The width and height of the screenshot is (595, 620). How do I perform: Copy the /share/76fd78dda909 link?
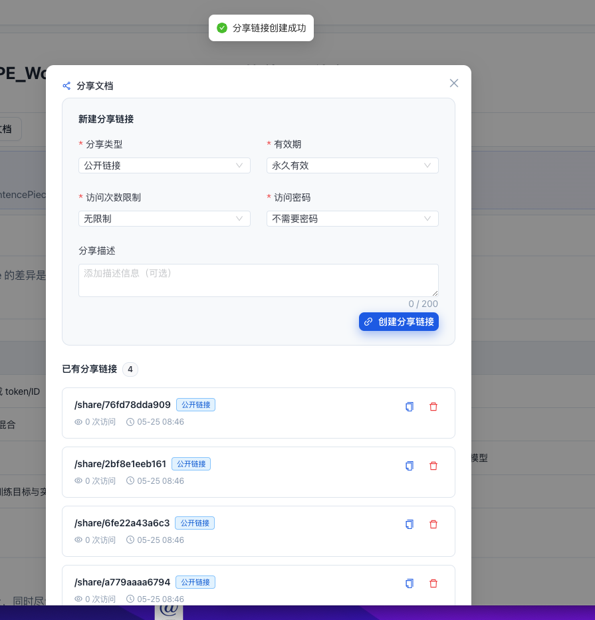tap(410, 407)
